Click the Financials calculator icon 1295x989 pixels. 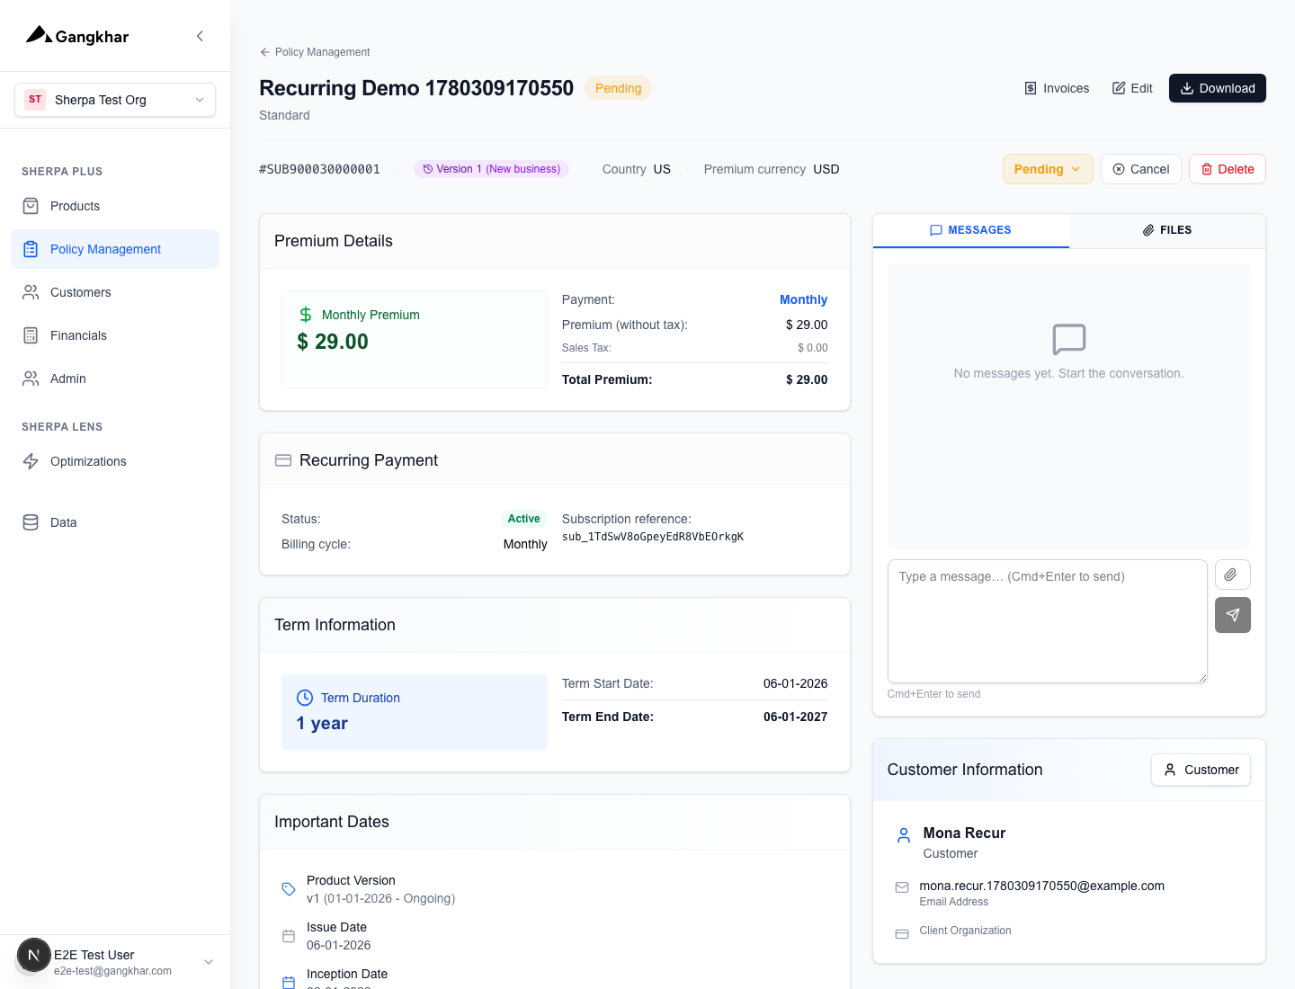[x=31, y=335]
